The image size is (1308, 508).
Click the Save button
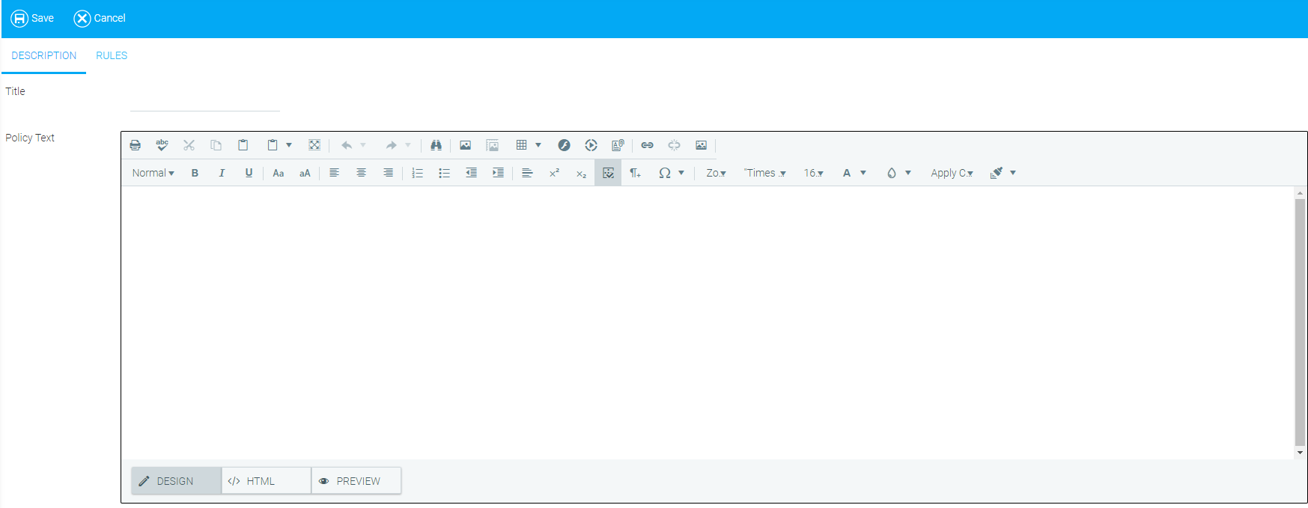pos(32,18)
